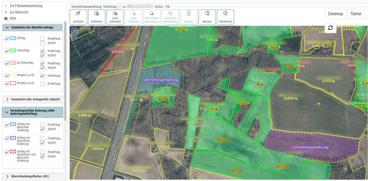This screenshot has width=368, height=181.
Task: Uncheck Punktfang for Teilschlag
Action: pos(43,51)
